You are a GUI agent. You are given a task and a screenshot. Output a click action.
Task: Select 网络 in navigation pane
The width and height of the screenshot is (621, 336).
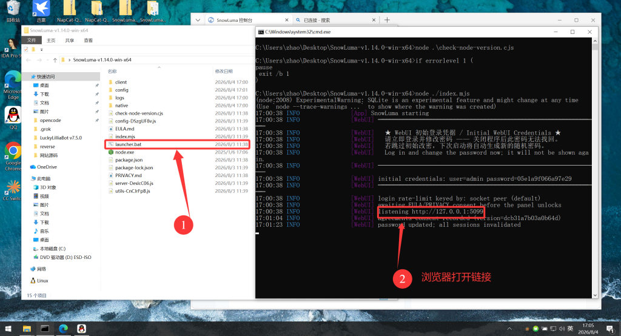click(x=41, y=269)
